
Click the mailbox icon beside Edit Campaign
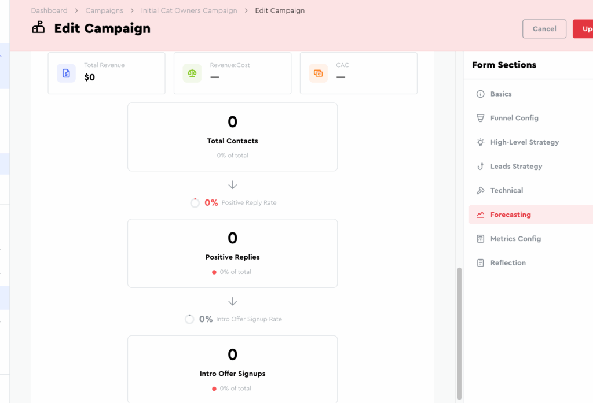[38, 28]
